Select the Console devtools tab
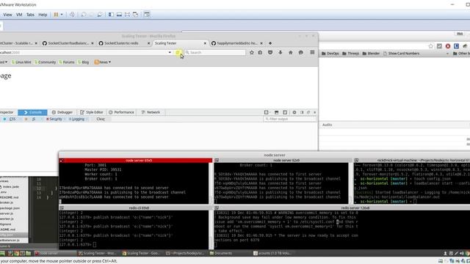470x264 pixels. [32, 112]
